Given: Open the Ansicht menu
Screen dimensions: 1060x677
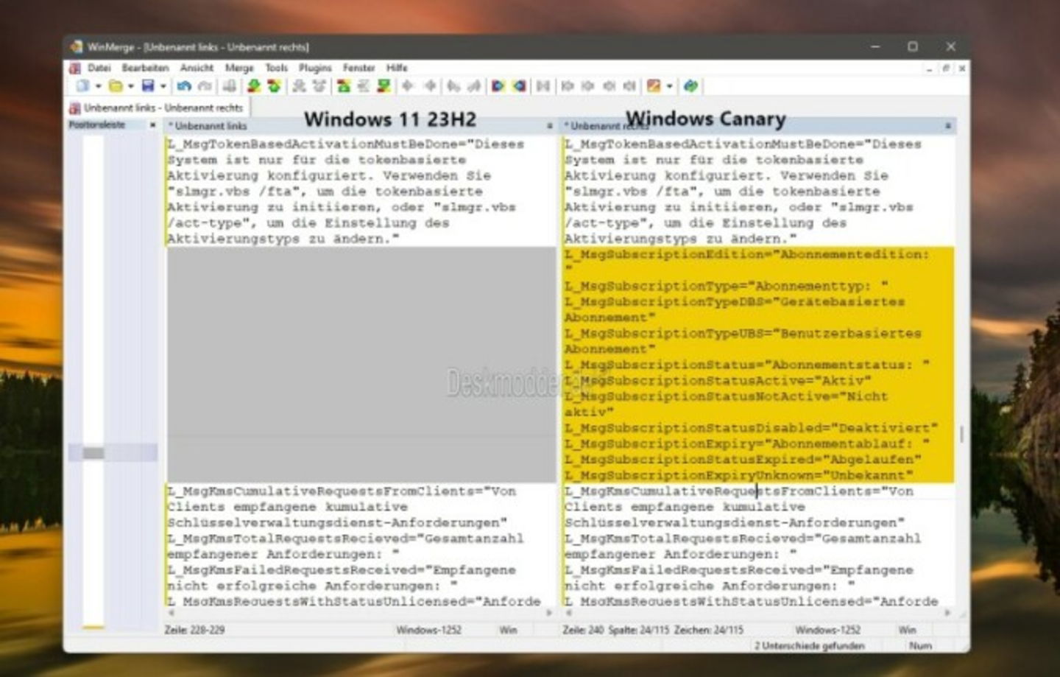Looking at the screenshot, I should pyautogui.click(x=197, y=68).
